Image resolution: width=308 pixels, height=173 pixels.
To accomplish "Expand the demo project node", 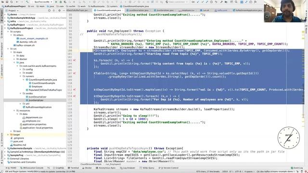I will 5,14.
